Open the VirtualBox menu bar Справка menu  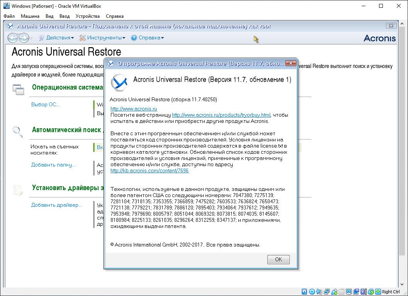[115, 16]
